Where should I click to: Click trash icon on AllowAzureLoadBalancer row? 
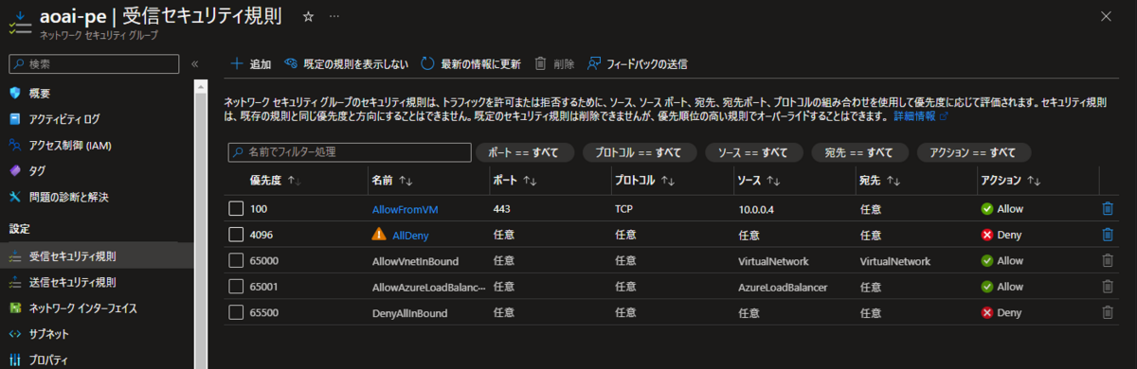[x=1108, y=287]
